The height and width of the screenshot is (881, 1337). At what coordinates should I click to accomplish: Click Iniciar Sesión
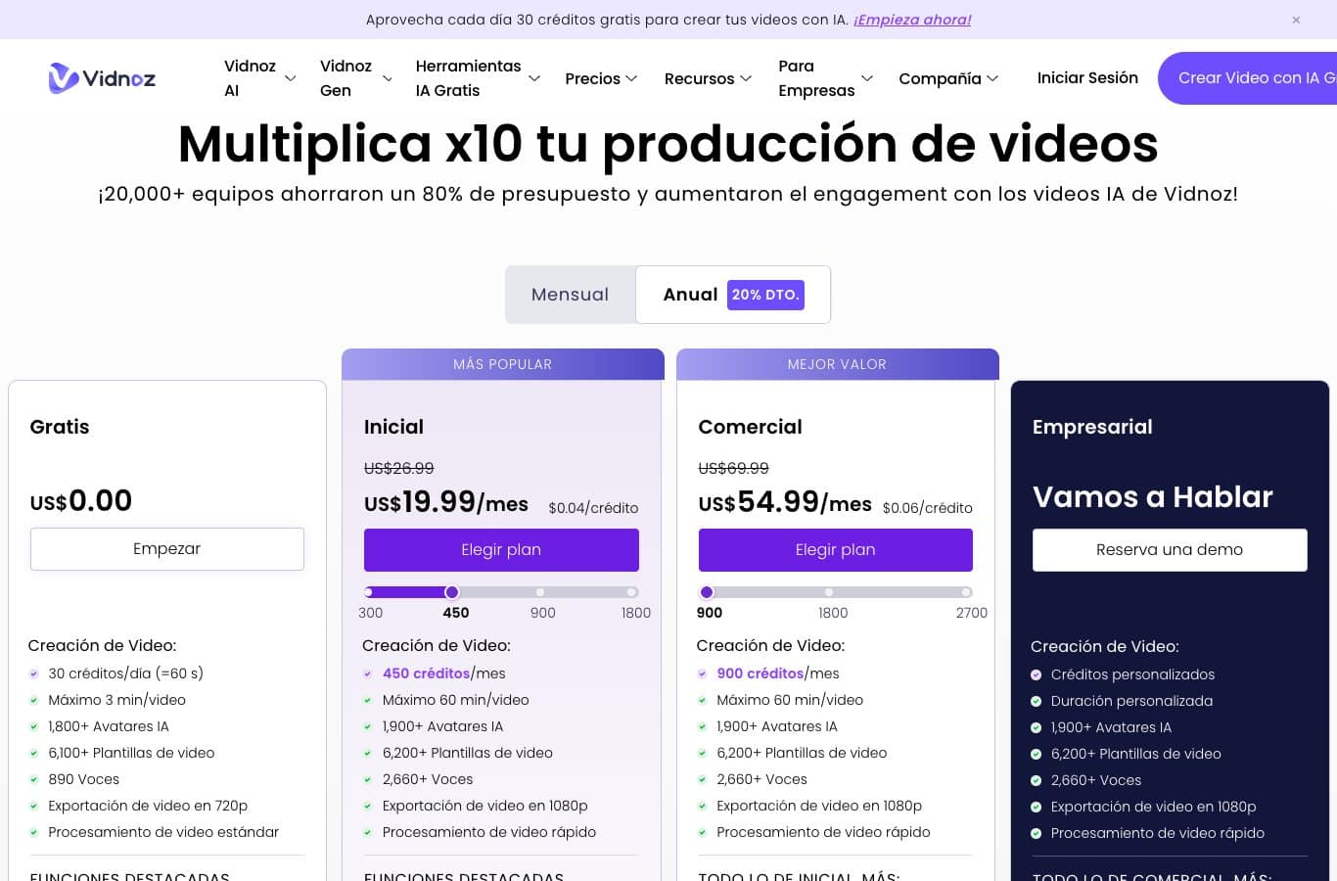click(x=1087, y=78)
